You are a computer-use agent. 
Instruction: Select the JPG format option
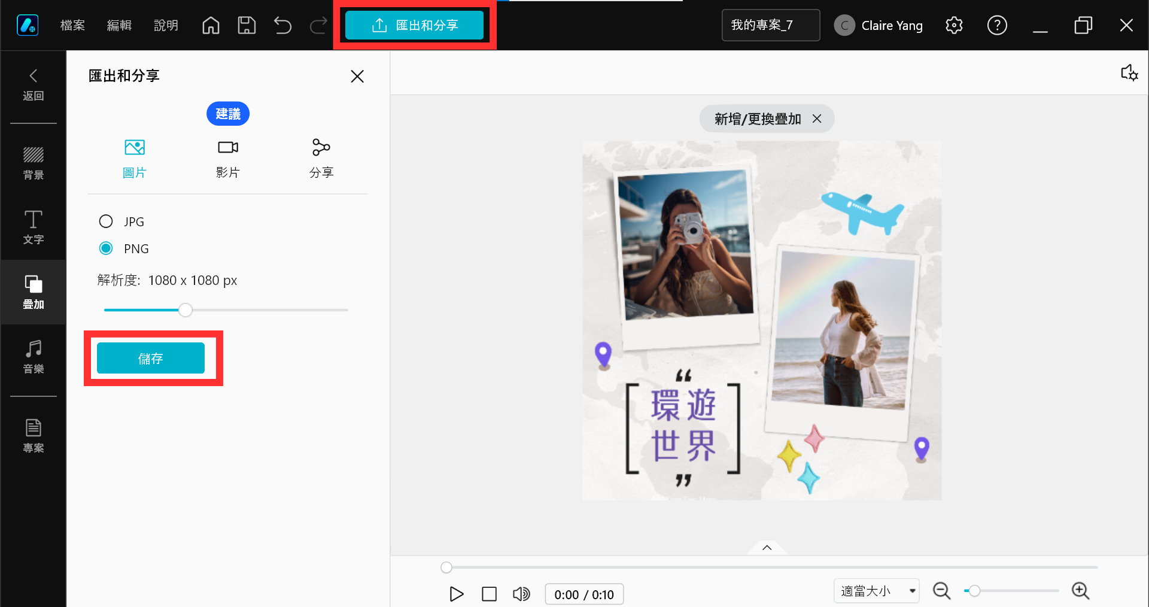pos(106,221)
